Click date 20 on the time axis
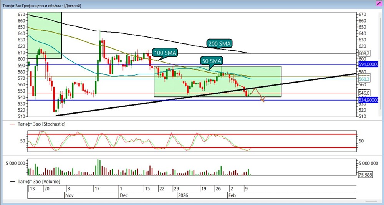Viewport: 384px width, 205px height. click(x=47, y=189)
